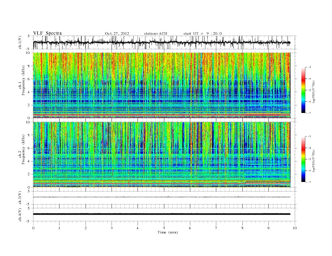This screenshot has height=256, width=332.
Task: Select the "Time (min)" axis label
Action: tap(168, 232)
